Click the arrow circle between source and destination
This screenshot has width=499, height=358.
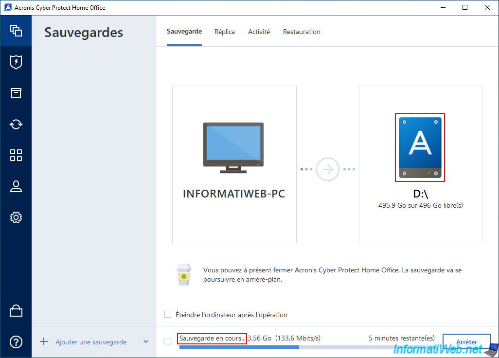click(328, 169)
